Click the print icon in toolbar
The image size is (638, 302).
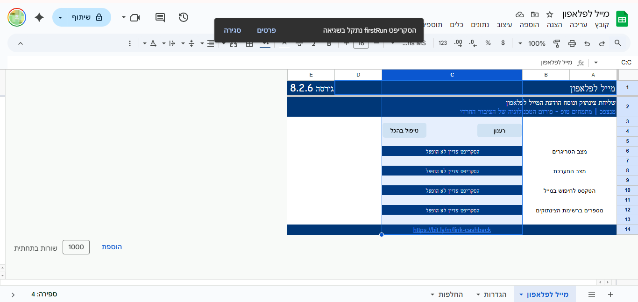click(x=572, y=43)
